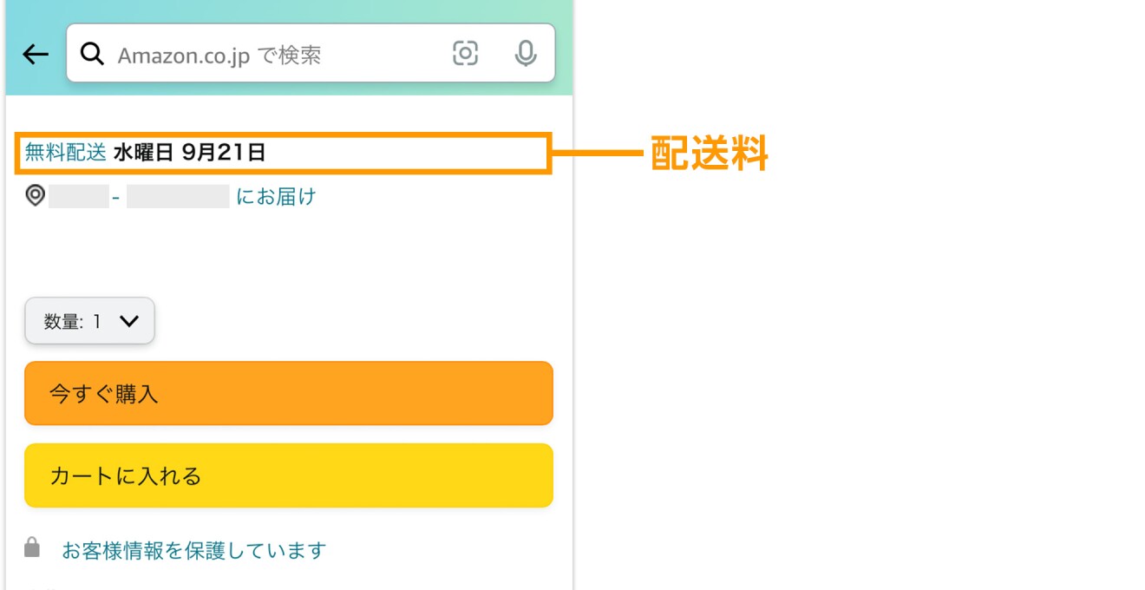Expand the quantity chevron arrow
1145x590 pixels.
tap(128, 321)
